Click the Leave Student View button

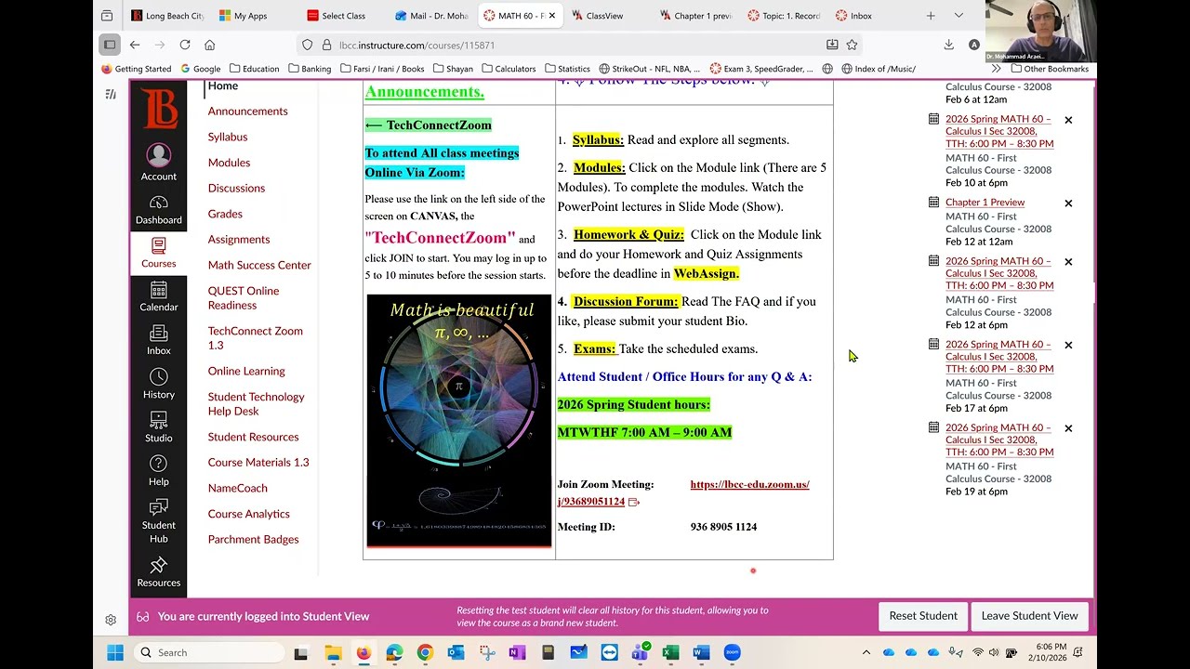pos(1029,616)
